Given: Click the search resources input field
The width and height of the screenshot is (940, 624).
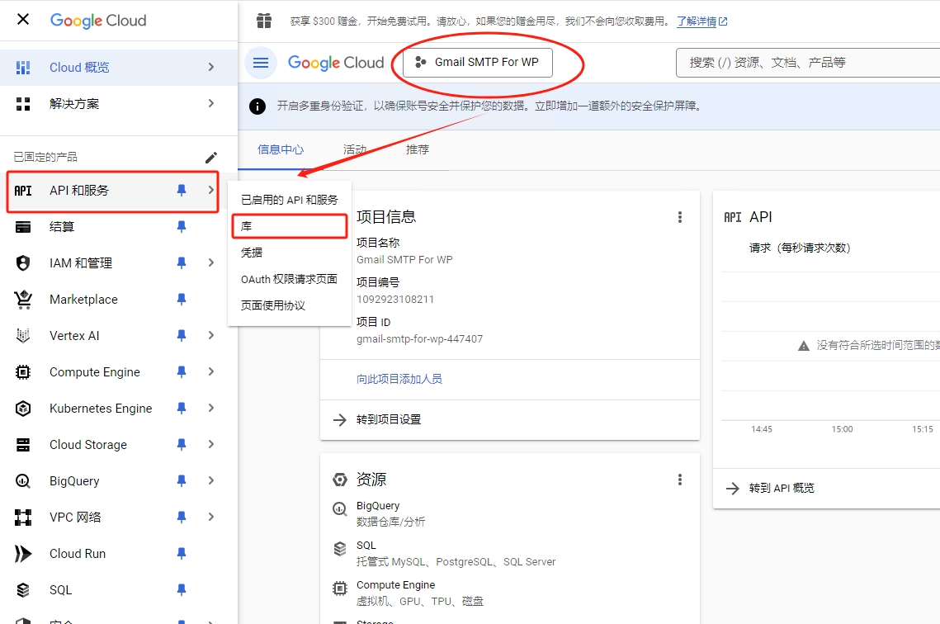Looking at the screenshot, I should click(x=807, y=63).
